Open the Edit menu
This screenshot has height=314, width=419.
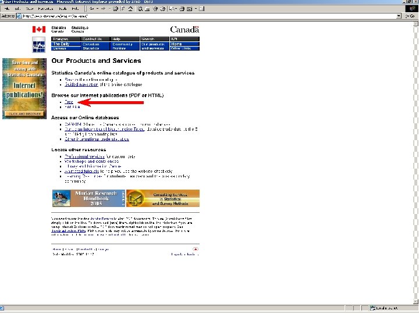(17, 9)
